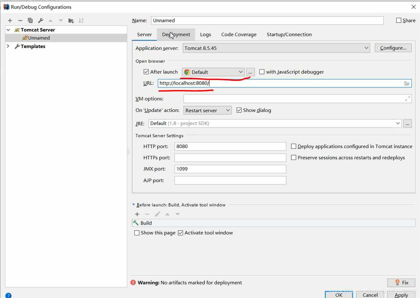Click the Templates wrench icon

click(x=17, y=47)
